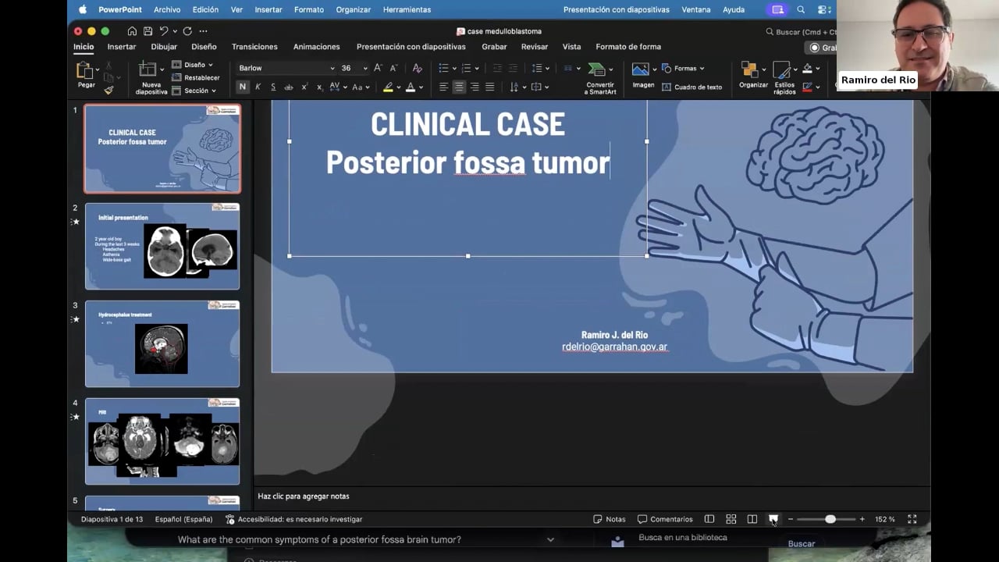Click the Organizar arrange icon
Screen dimensions: 999x562
tap(751, 69)
